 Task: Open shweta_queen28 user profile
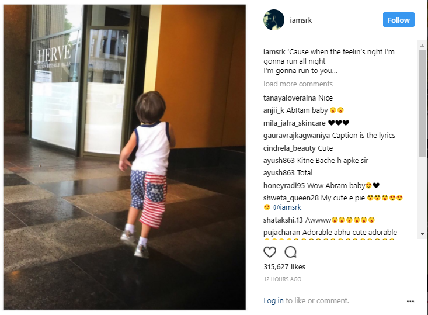[x=291, y=198]
